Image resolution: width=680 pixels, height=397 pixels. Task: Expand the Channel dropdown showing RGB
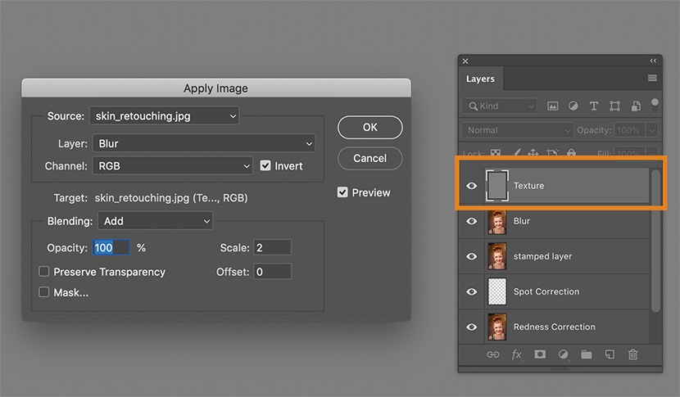173,165
